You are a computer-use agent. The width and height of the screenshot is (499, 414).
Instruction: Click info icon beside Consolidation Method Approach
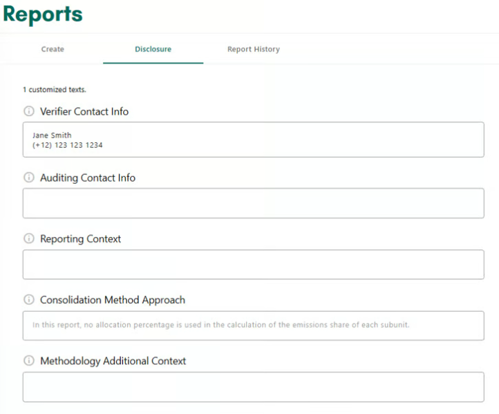pyautogui.click(x=29, y=299)
